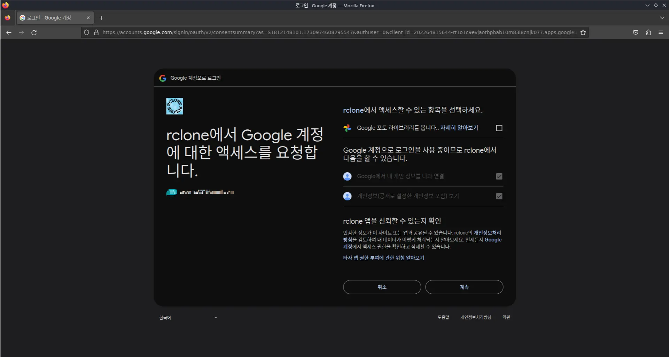Click the account avatar next to email
The height and width of the screenshot is (358, 670).
(x=171, y=192)
